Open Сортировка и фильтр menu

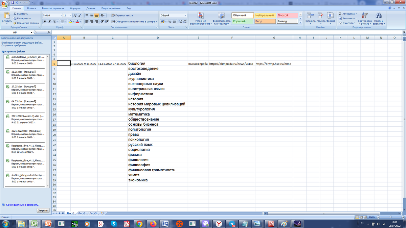pos(364,19)
